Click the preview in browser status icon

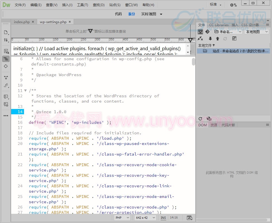[x=189, y=218]
